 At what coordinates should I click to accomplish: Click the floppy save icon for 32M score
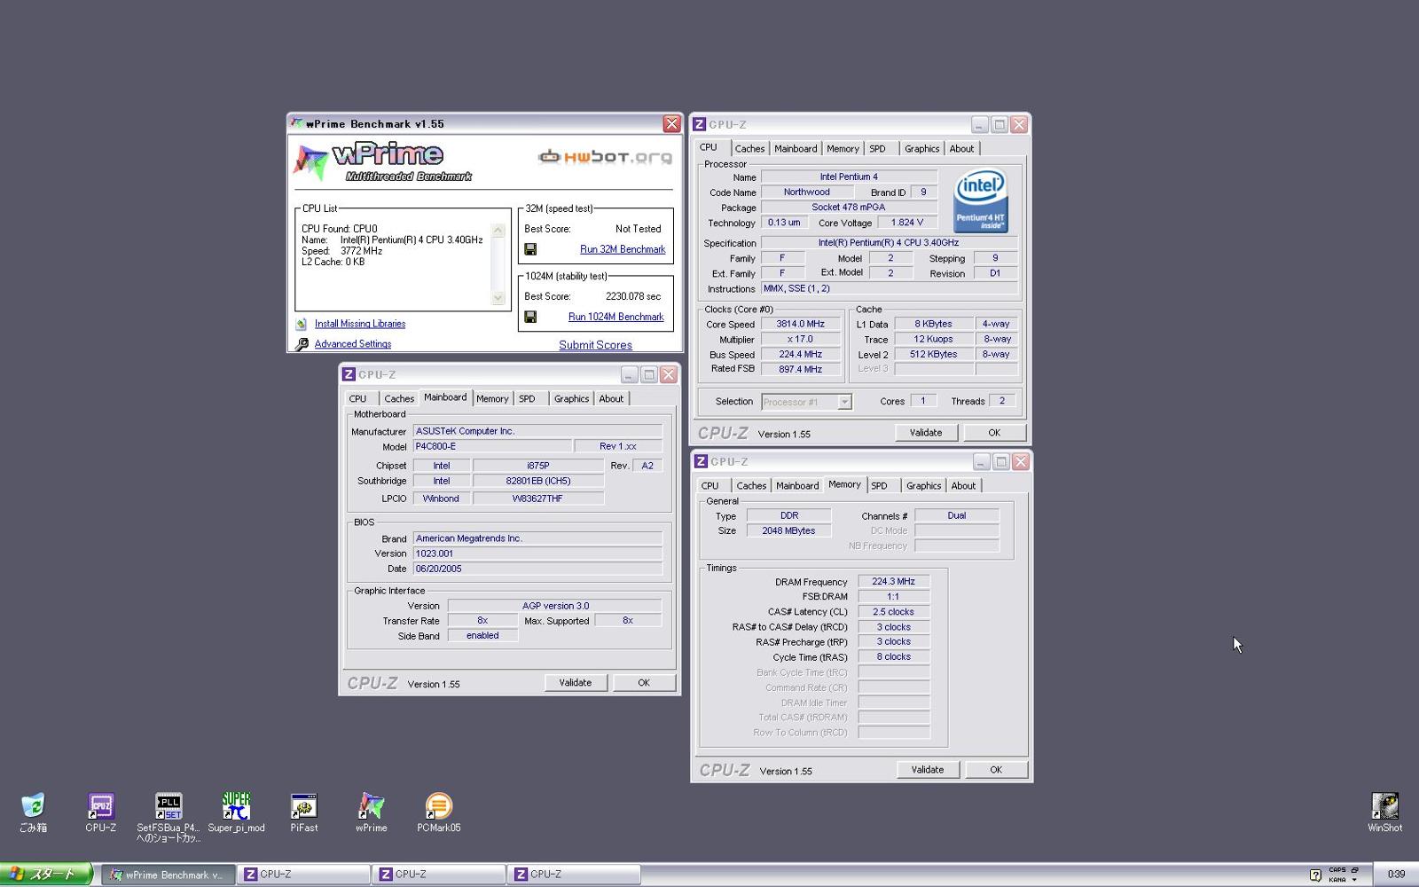coord(530,249)
